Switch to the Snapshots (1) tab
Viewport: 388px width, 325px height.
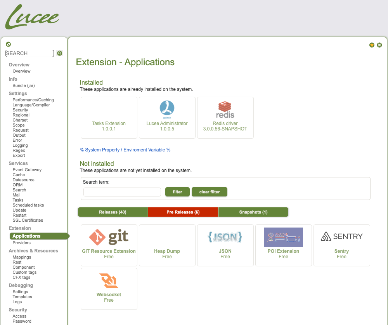pos(253,212)
